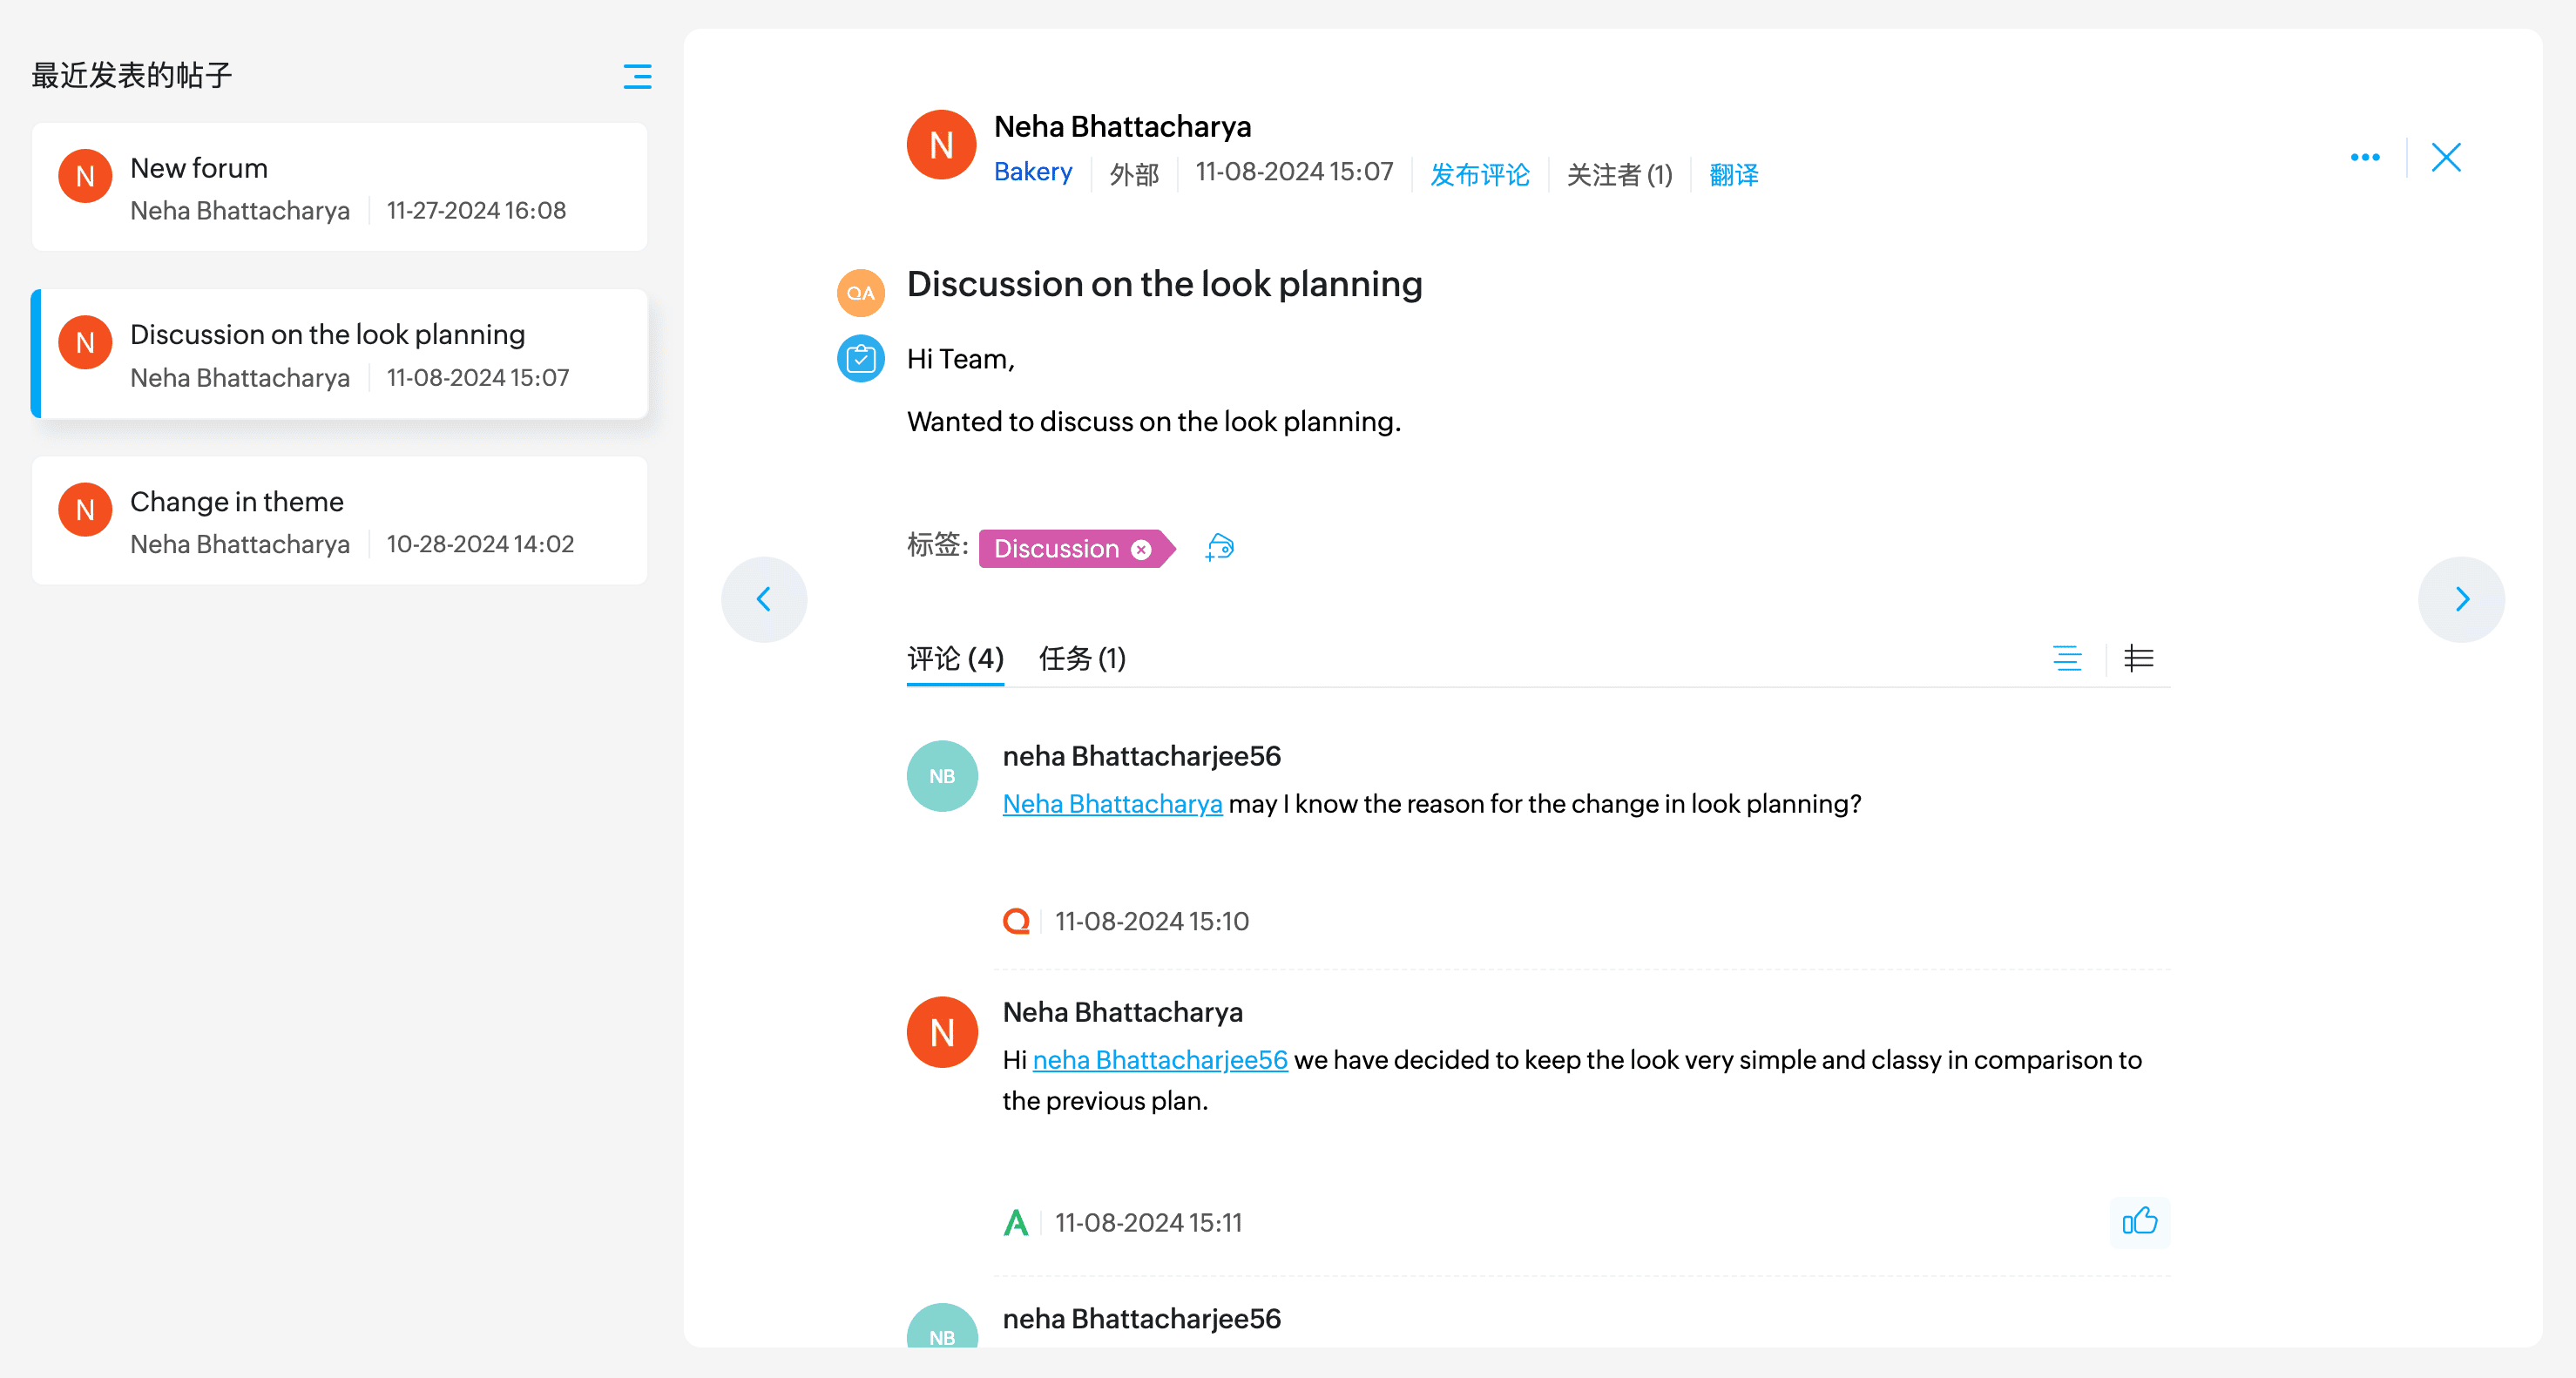Click the three-dots more options icon
Viewport: 2576px width, 1378px height.
pos(2364,157)
